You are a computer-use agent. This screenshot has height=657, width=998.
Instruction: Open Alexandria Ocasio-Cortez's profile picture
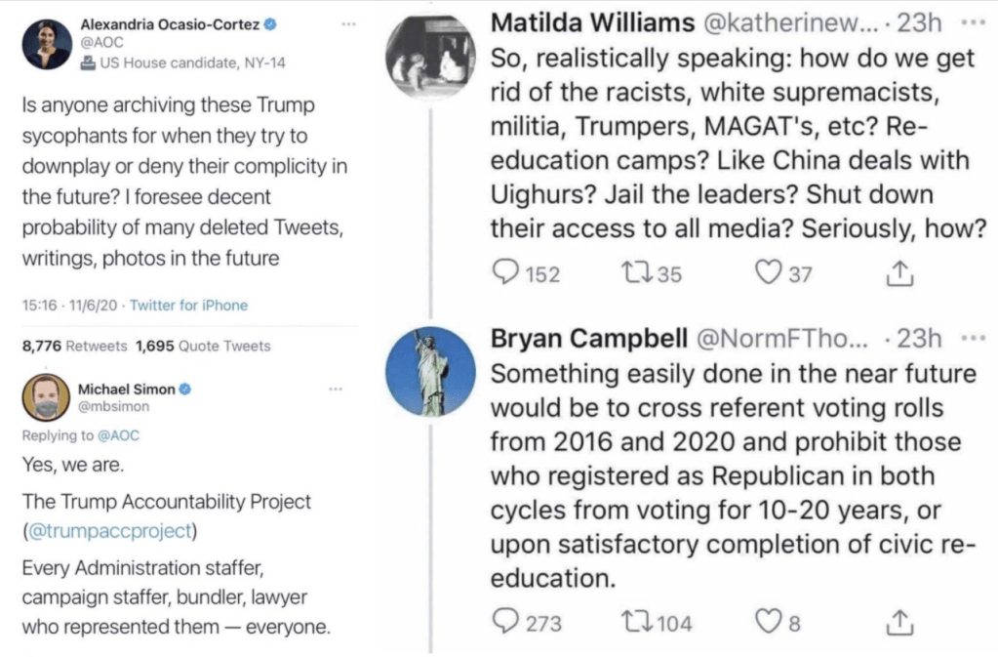coord(47,44)
